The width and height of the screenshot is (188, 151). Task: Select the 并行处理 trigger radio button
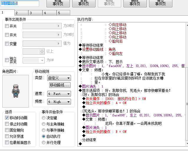44,142
